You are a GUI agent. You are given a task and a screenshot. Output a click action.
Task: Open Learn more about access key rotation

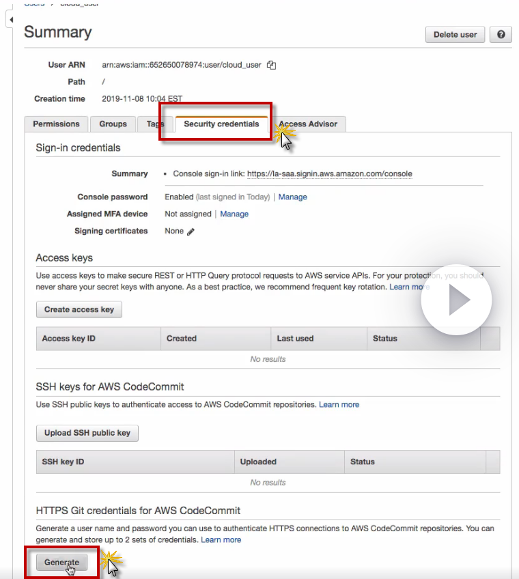[408, 287]
